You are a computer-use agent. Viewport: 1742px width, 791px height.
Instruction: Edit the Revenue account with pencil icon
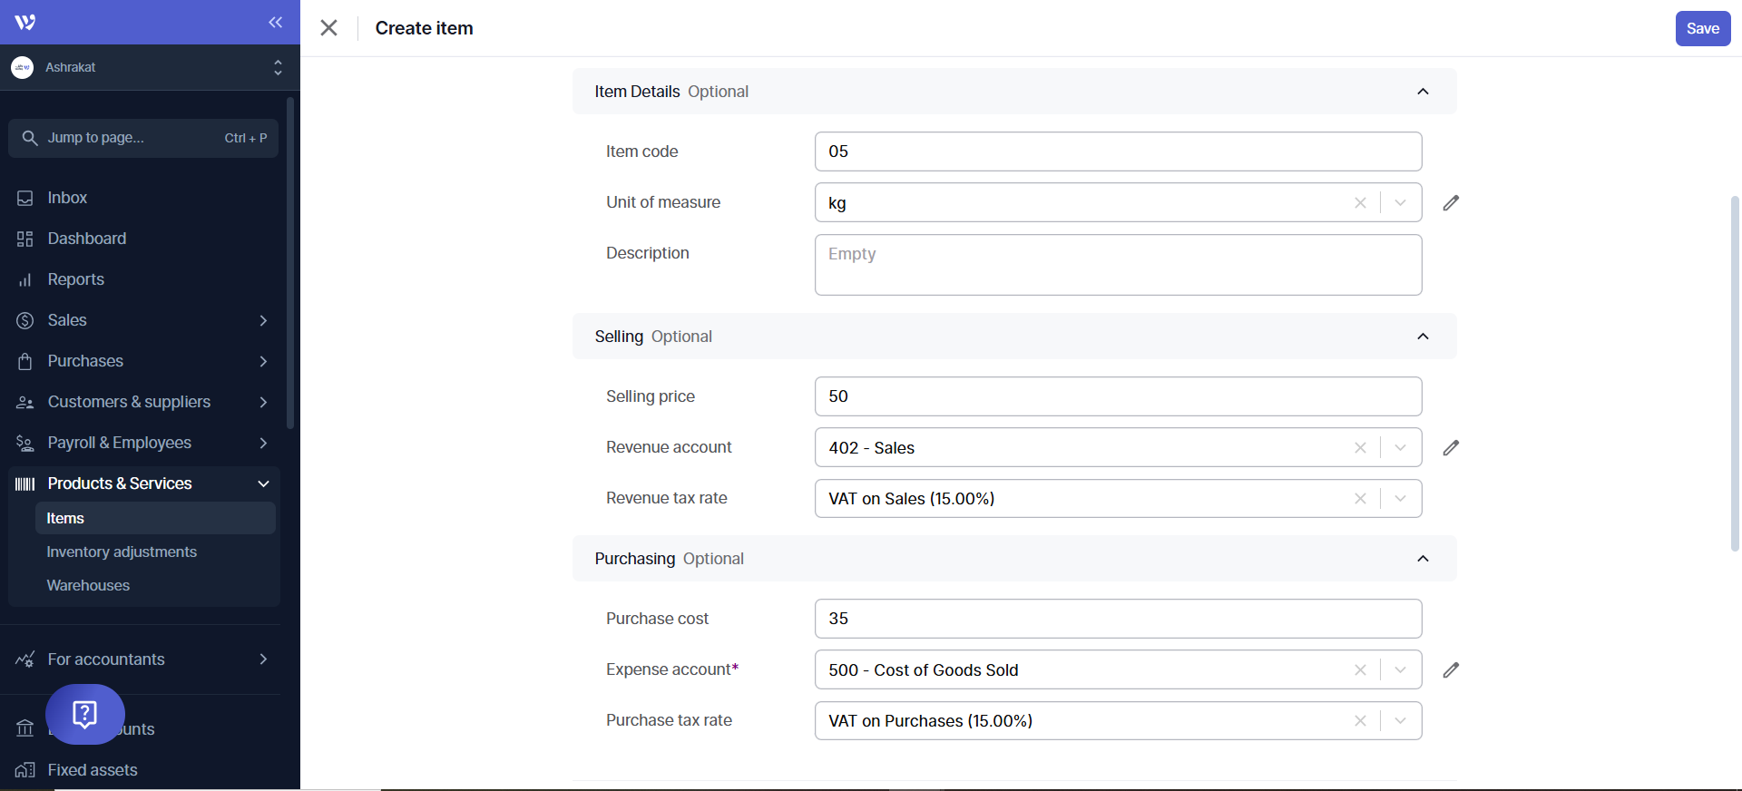click(x=1451, y=447)
